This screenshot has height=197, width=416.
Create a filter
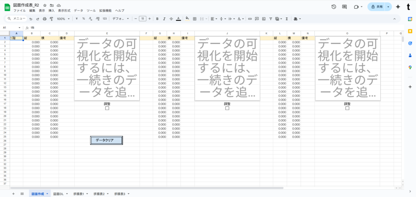(271, 19)
